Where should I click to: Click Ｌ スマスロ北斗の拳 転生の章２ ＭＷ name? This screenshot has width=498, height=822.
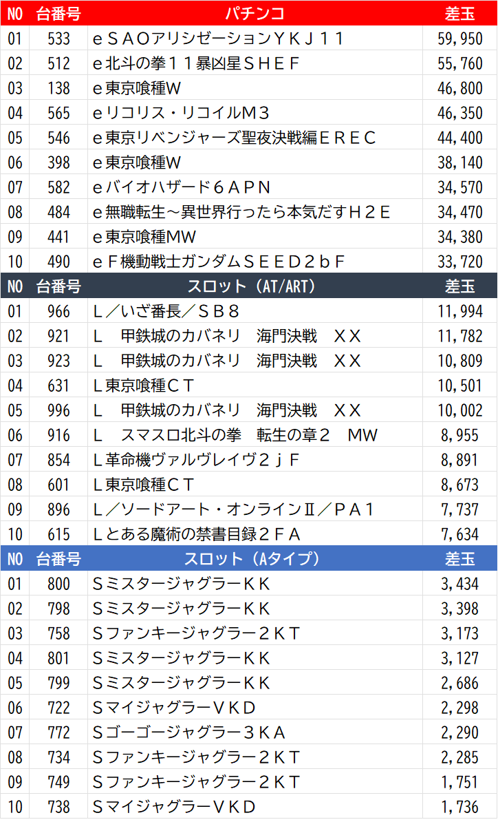click(235, 435)
